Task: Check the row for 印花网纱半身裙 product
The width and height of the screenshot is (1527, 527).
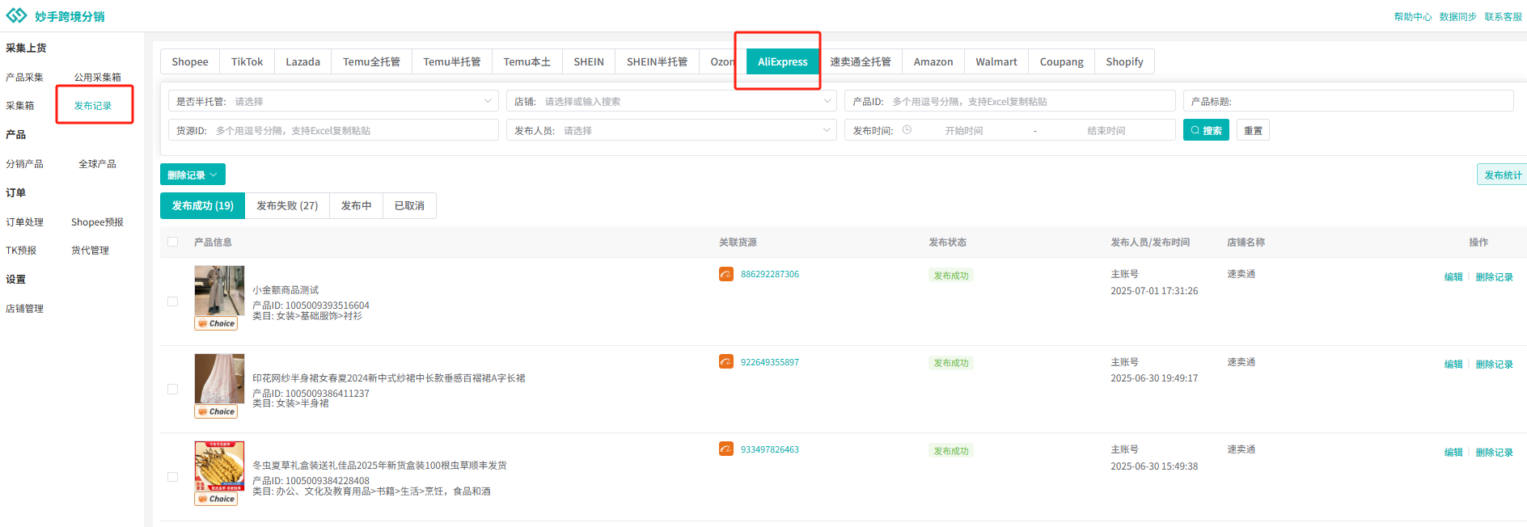Action: (x=172, y=389)
